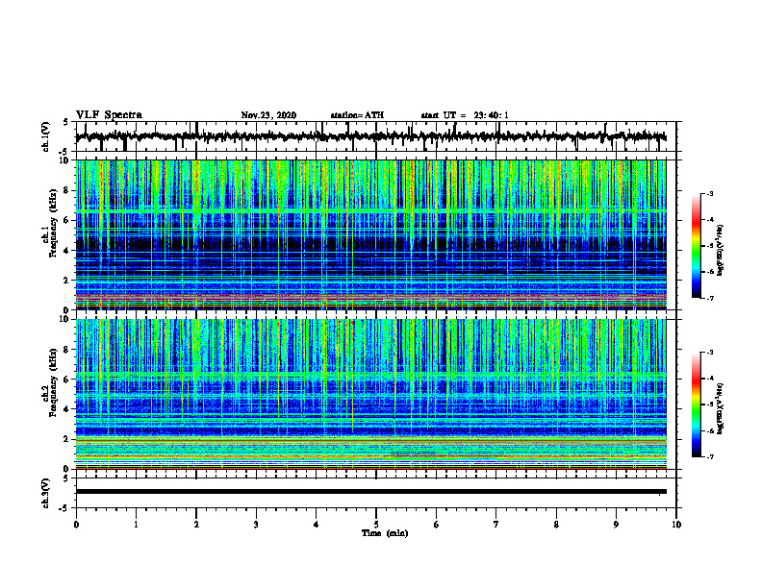Click the "ch.3(V)" axis label
Screen dimensions: 762x588
(x=46, y=493)
